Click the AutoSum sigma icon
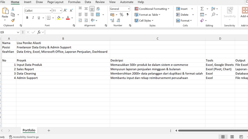Image resolution: width=248 pixels, height=139 pixels. [x=202, y=9]
